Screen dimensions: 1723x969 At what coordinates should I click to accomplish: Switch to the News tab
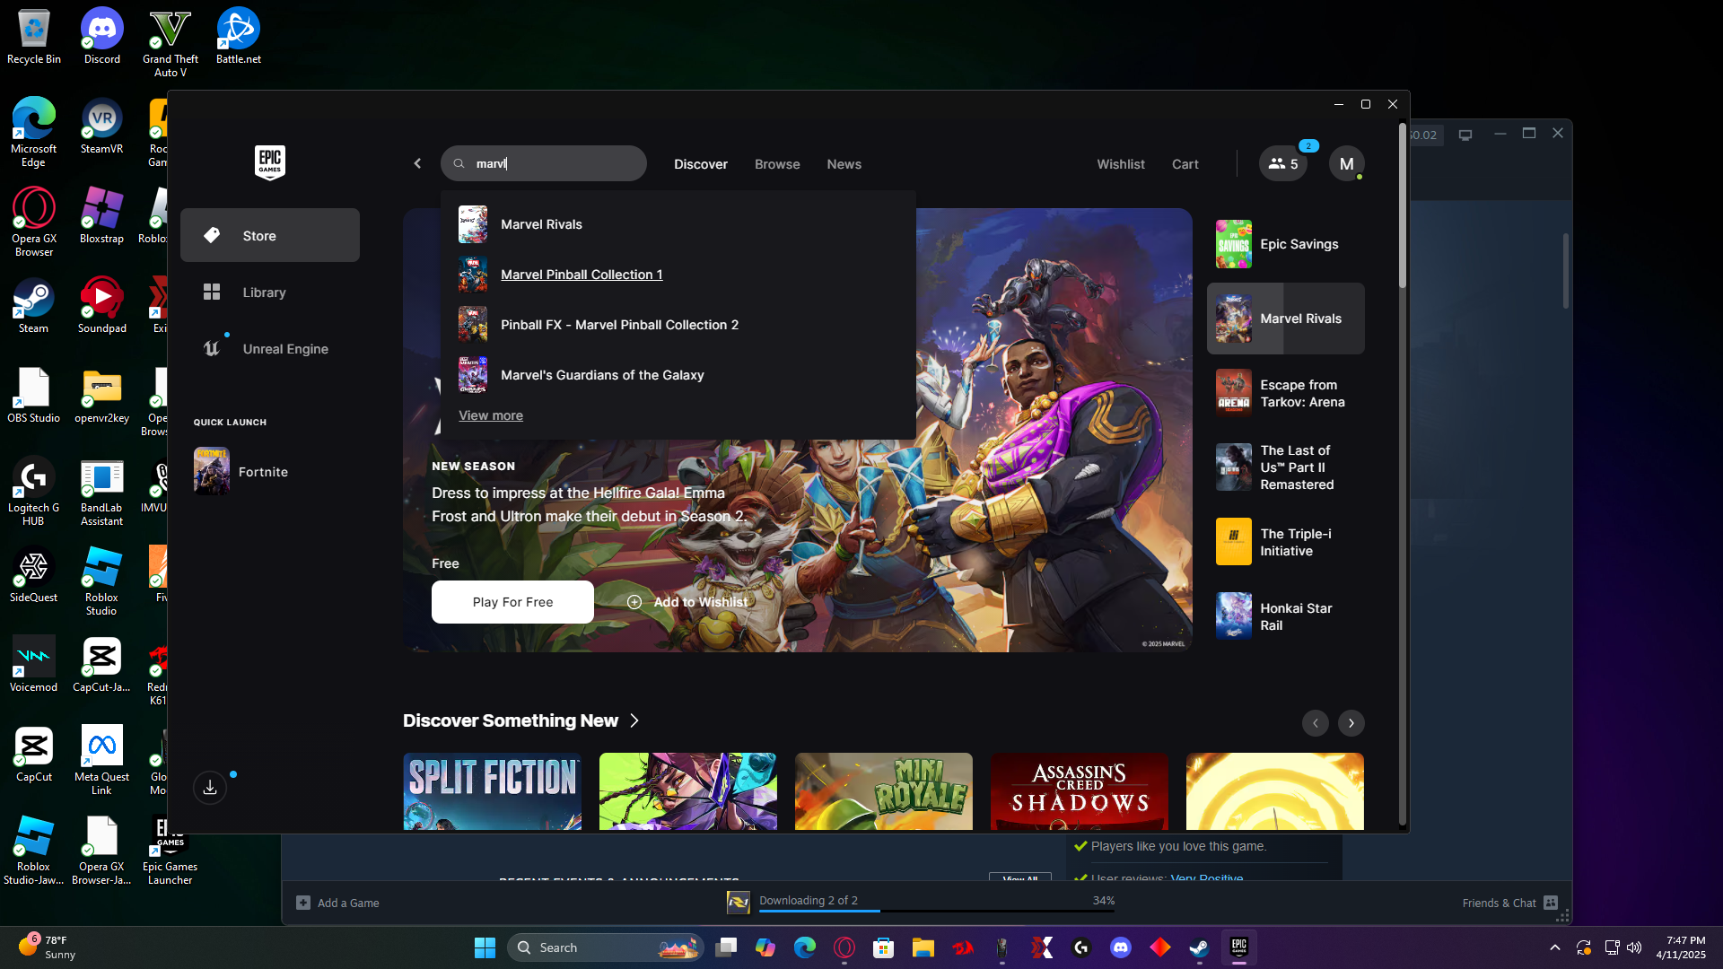coord(844,164)
